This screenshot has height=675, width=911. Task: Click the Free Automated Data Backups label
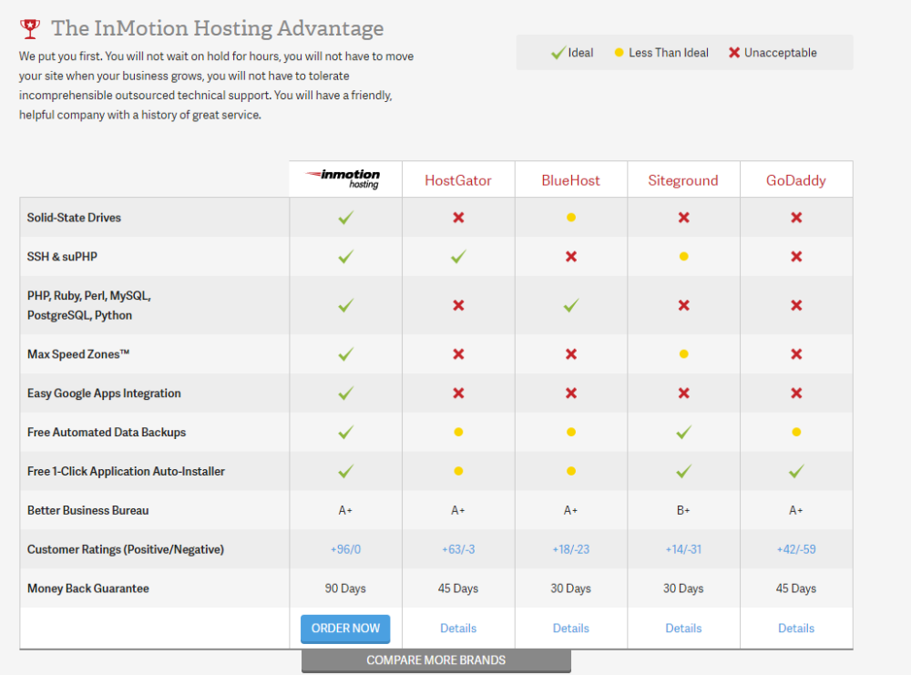[x=107, y=432]
